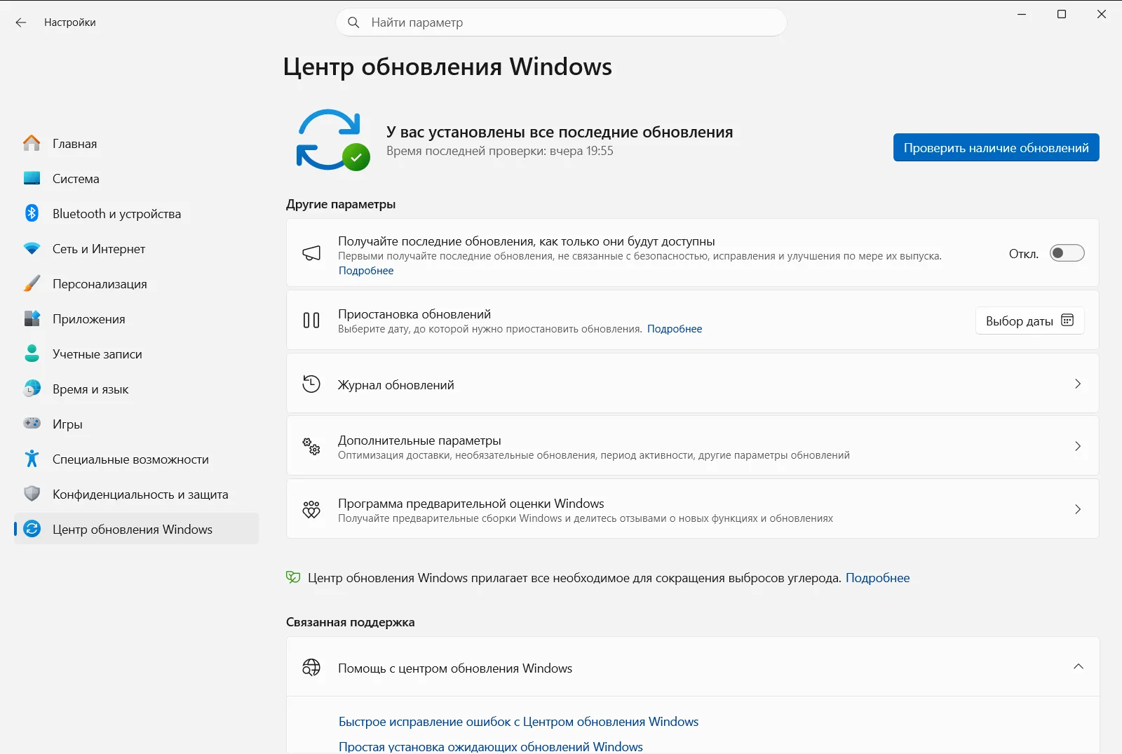
Task: Open Bluetooth и устройства settings
Action: (137, 213)
